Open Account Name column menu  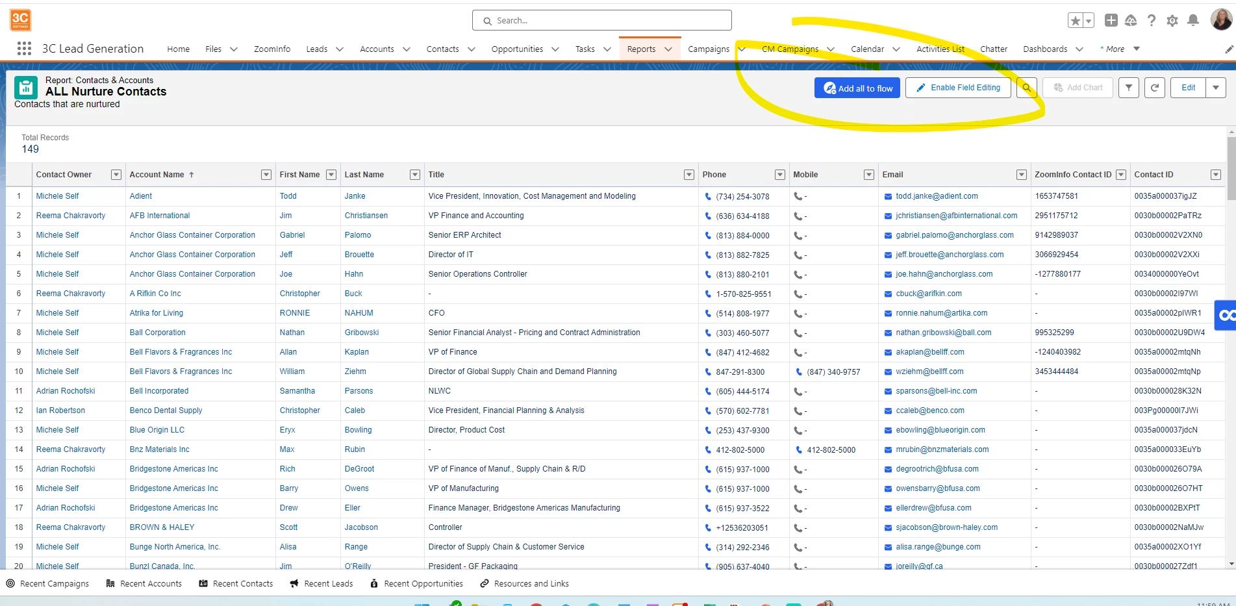pyautogui.click(x=266, y=175)
